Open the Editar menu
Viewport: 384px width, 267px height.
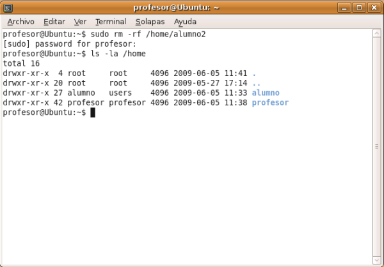(x=54, y=21)
